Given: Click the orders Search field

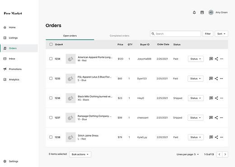Looking at the screenshot, I should point(175,34).
